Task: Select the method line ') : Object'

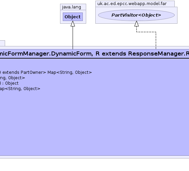Action: tap(9, 83)
